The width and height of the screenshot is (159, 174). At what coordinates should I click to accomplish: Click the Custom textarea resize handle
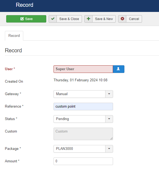click(x=111, y=138)
